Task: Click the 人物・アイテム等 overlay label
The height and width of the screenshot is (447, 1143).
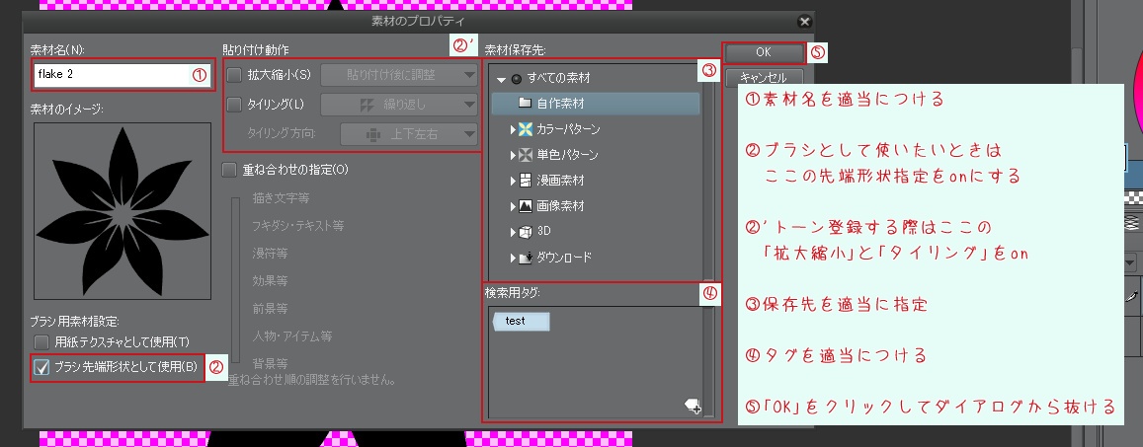Action: (x=292, y=336)
